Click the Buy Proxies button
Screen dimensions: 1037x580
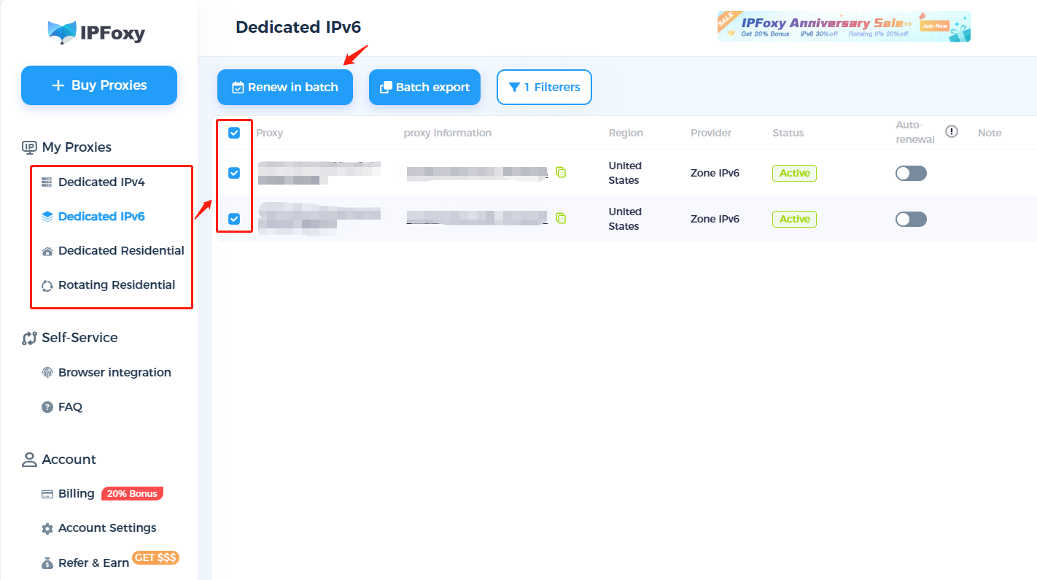[98, 85]
